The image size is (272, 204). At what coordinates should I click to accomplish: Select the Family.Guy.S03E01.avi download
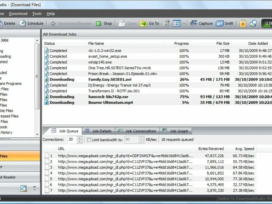[x=157, y=80]
